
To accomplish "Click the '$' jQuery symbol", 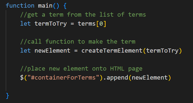I will click(22, 78).
